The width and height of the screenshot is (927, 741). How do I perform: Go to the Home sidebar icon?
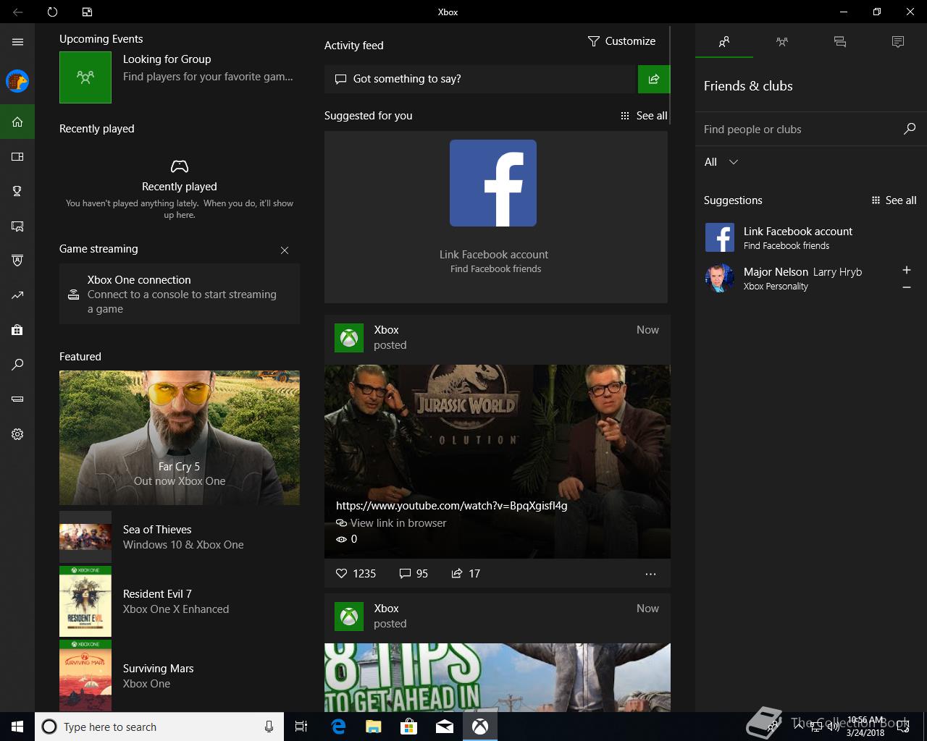coord(17,122)
